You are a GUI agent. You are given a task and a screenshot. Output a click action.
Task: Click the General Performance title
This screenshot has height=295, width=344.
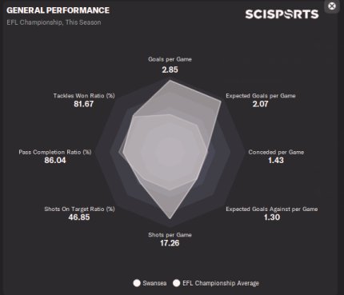58,10
